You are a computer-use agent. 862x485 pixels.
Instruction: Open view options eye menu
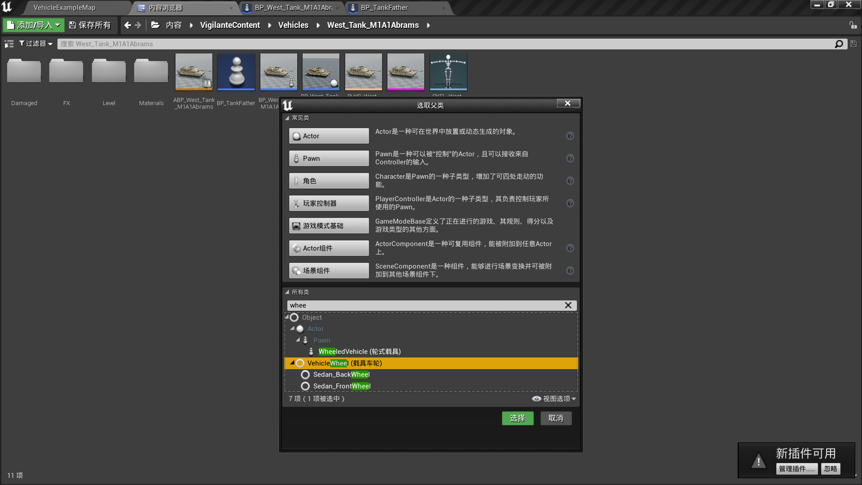(x=554, y=399)
